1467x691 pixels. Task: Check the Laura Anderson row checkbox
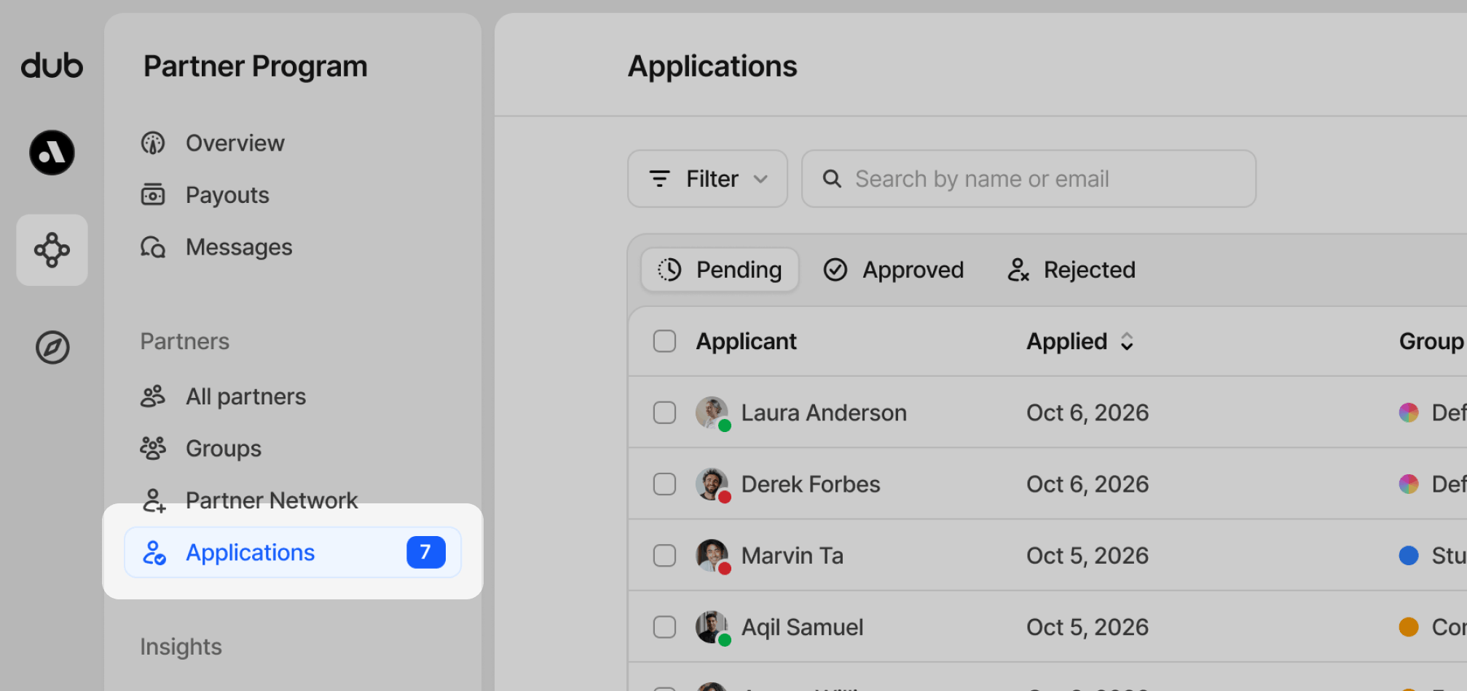pyautogui.click(x=664, y=412)
